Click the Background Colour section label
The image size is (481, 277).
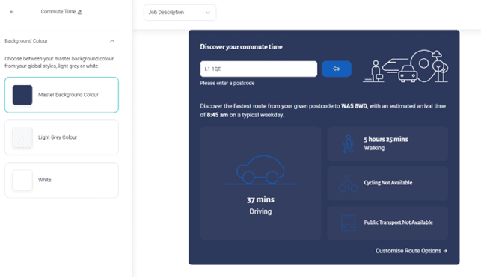[x=26, y=41]
